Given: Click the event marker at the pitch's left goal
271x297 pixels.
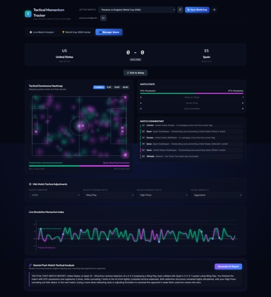Looking at the screenshot, I should 36,132.
